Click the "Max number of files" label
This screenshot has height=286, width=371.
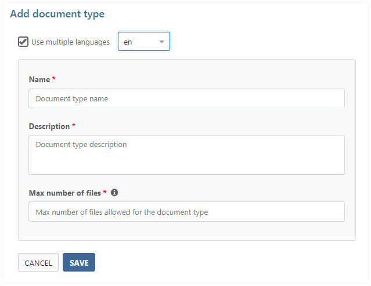(64, 193)
